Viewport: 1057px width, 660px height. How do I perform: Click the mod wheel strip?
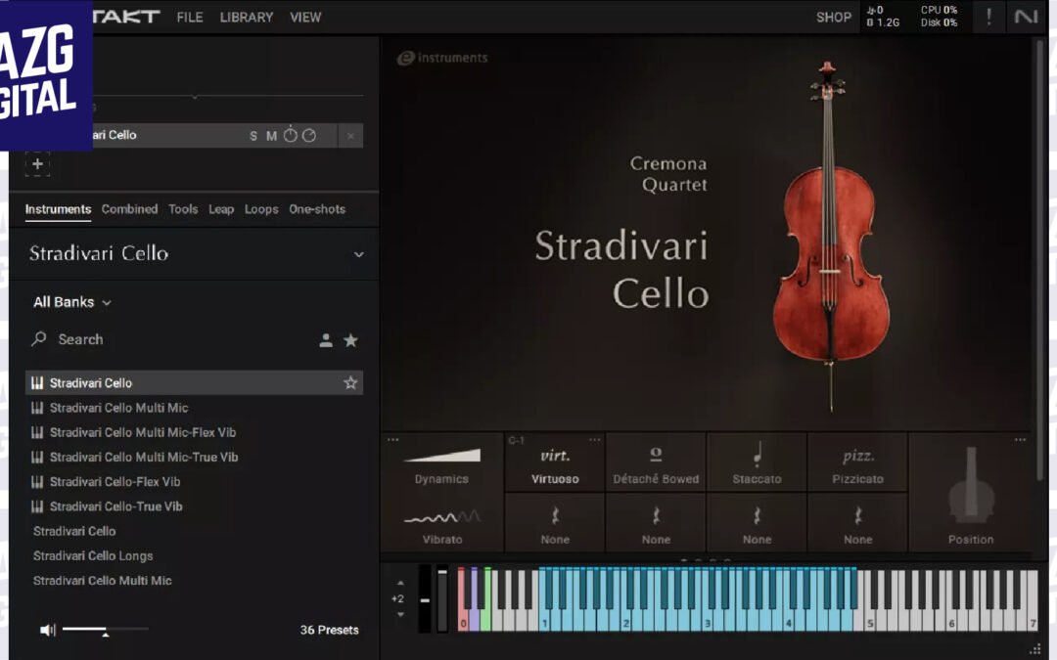pos(442,598)
